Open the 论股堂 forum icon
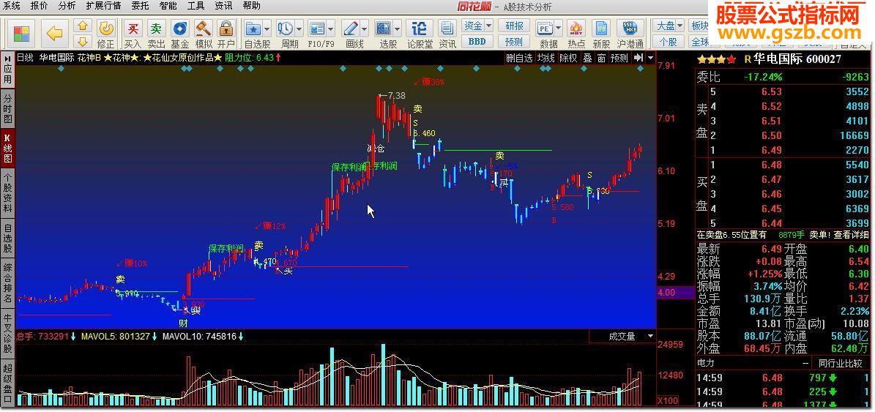 click(x=419, y=29)
